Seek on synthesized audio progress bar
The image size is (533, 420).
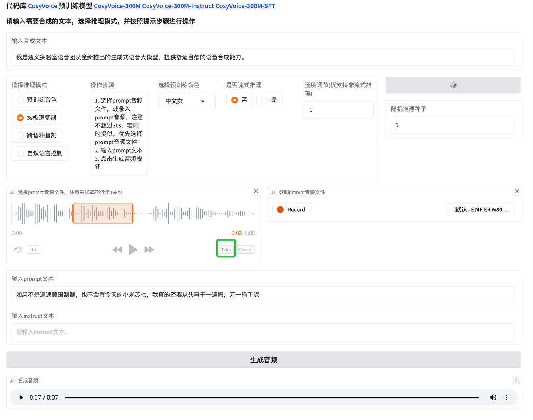(x=271, y=398)
